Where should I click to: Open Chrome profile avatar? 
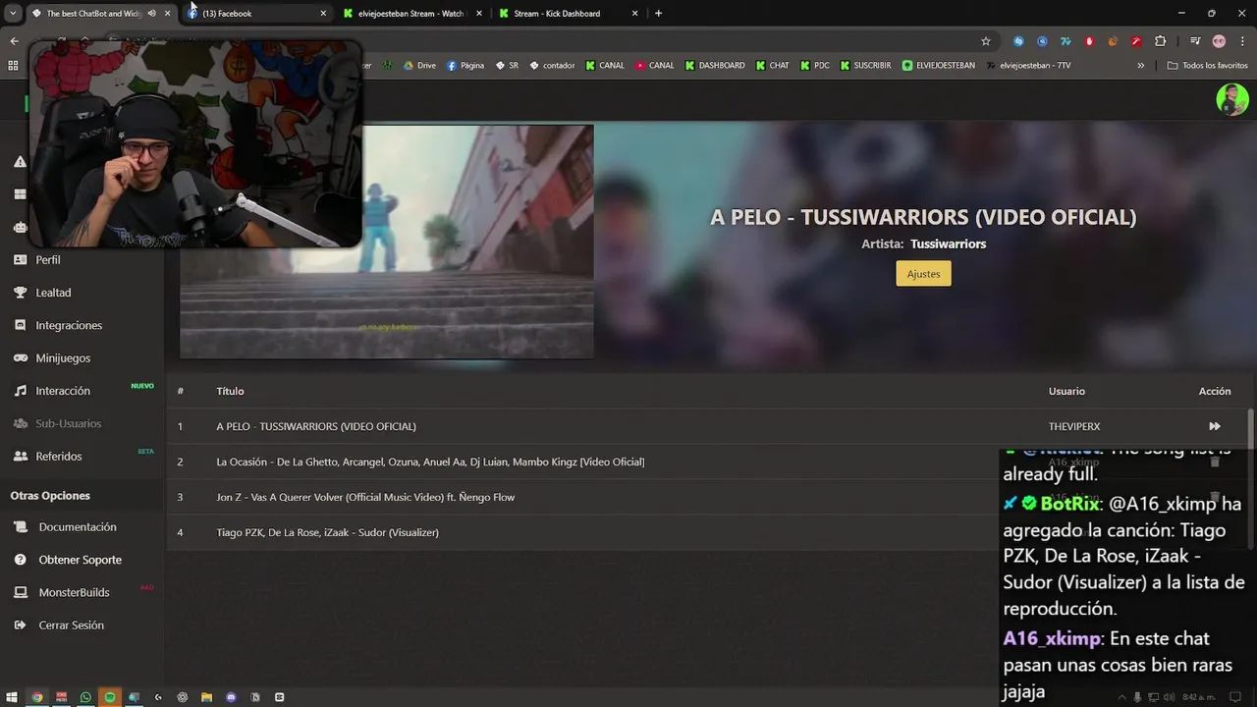tap(1219, 41)
